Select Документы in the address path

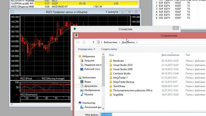pyautogui.click(x=128, y=42)
